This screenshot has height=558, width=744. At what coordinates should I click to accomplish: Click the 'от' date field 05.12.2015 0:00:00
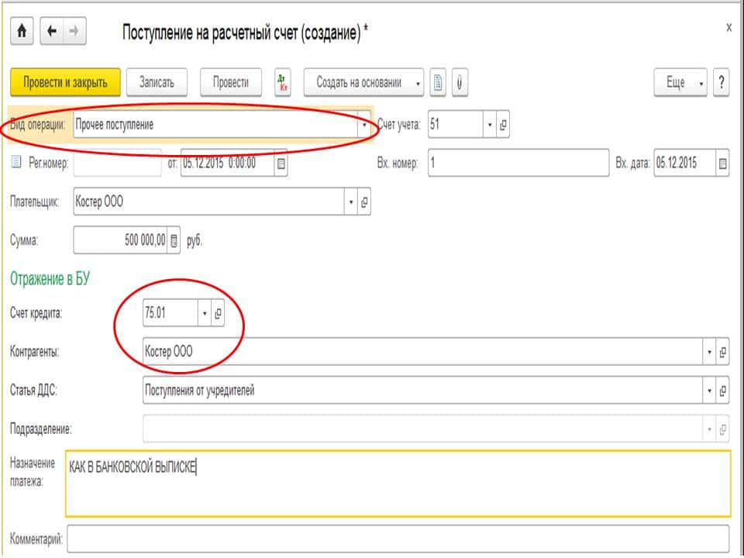(227, 164)
